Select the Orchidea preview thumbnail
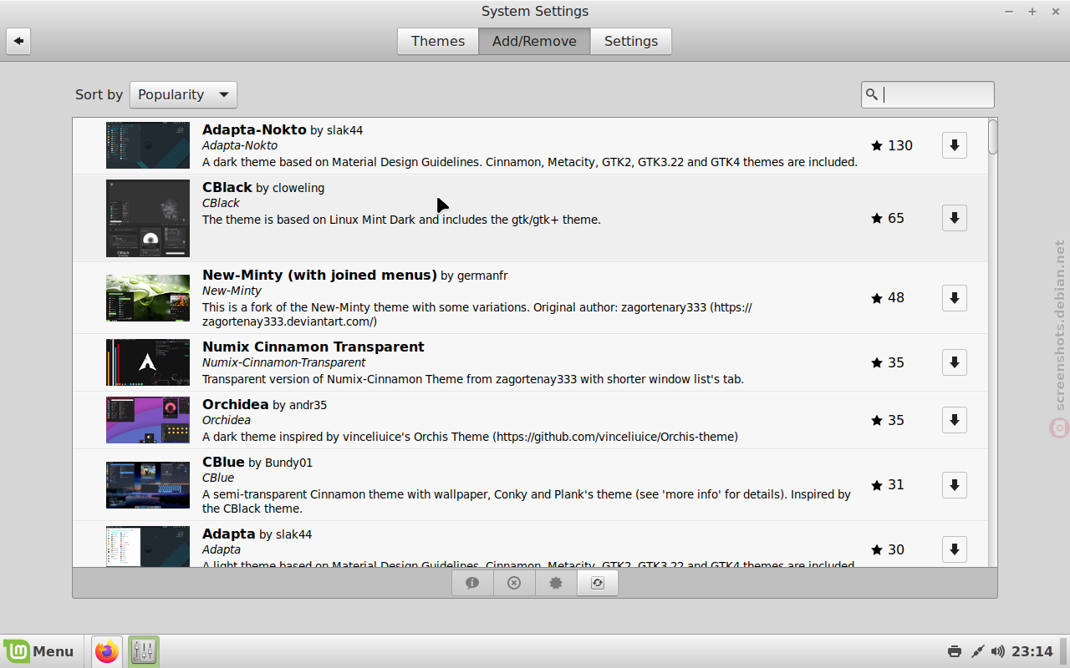 (x=148, y=420)
